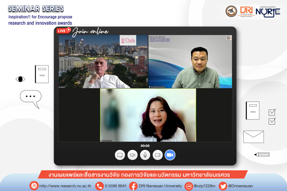Click the blue video camera button
The image size is (287, 191).
click(170, 155)
